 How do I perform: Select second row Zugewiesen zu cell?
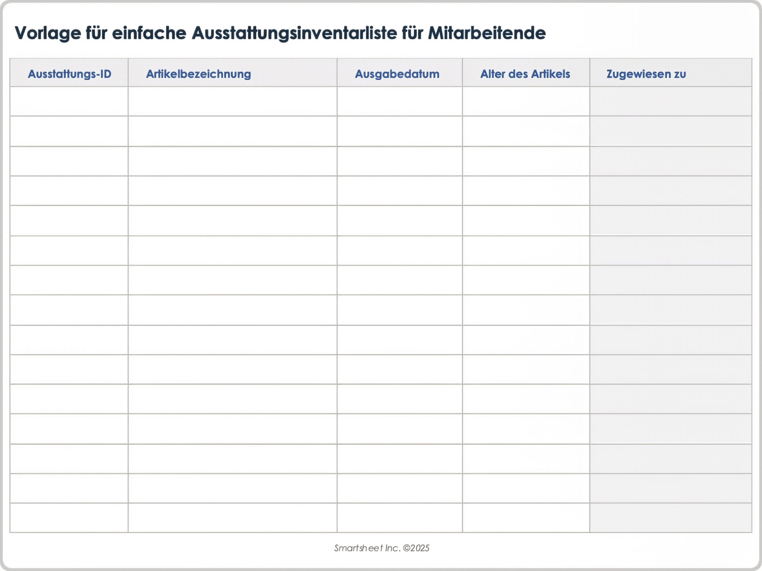671,131
